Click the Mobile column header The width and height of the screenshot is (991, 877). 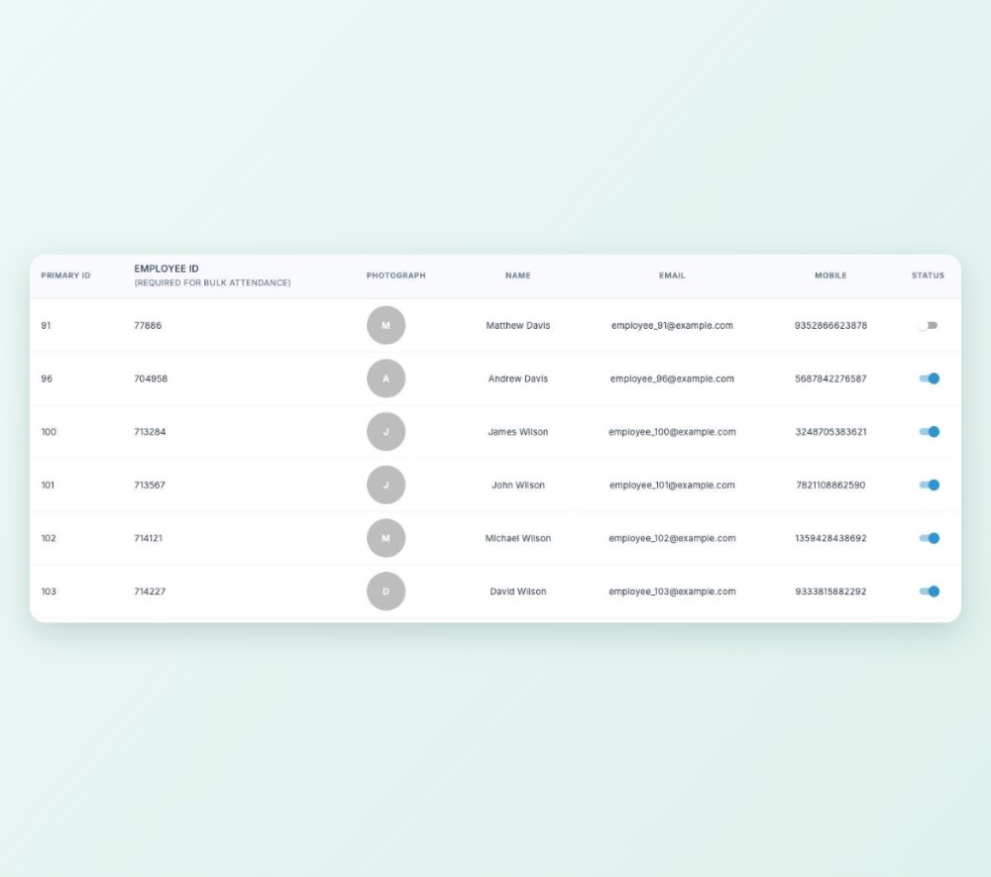pos(830,275)
